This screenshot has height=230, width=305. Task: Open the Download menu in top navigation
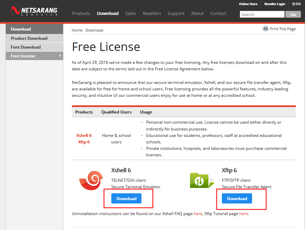pos(108,14)
